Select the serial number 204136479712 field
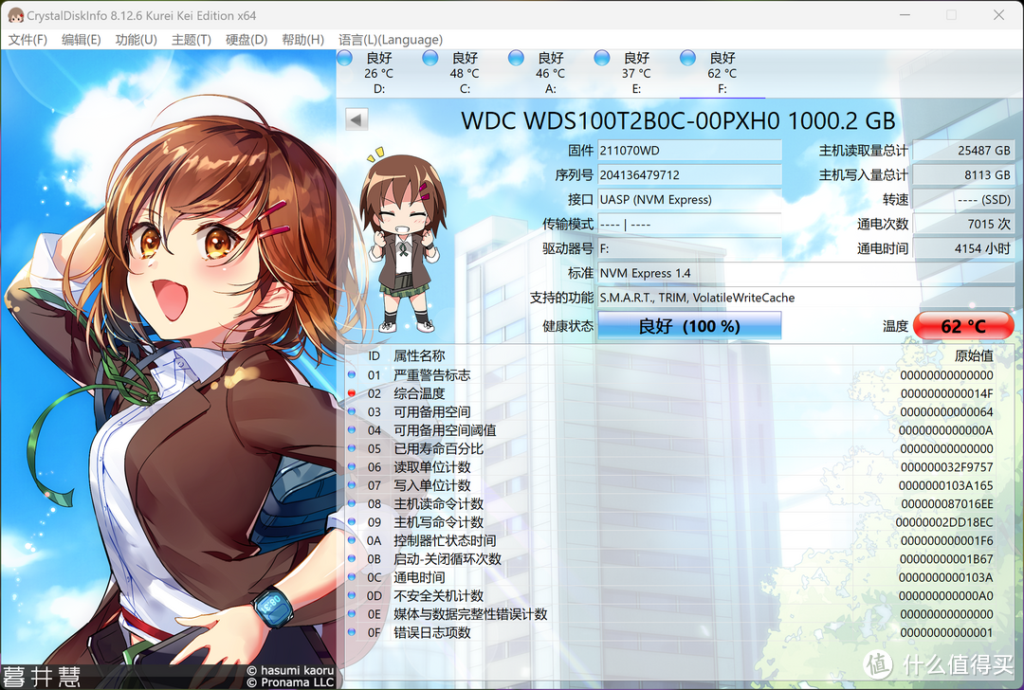The width and height of the screenshot is (1024, 690). point(689,174)
